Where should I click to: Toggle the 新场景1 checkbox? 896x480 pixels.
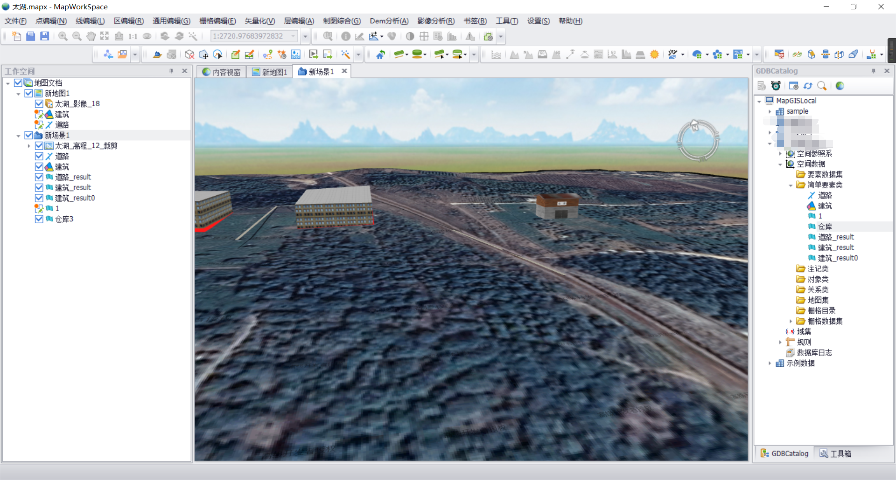point(28,135)
